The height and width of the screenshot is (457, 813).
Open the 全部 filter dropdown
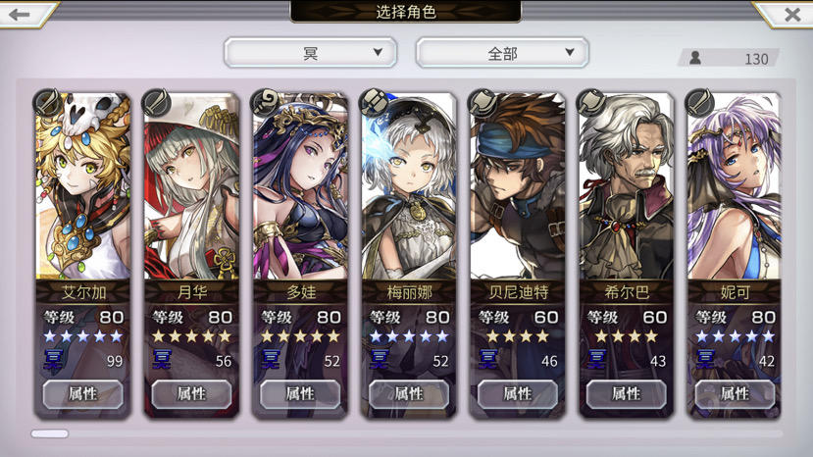[502, 53]
